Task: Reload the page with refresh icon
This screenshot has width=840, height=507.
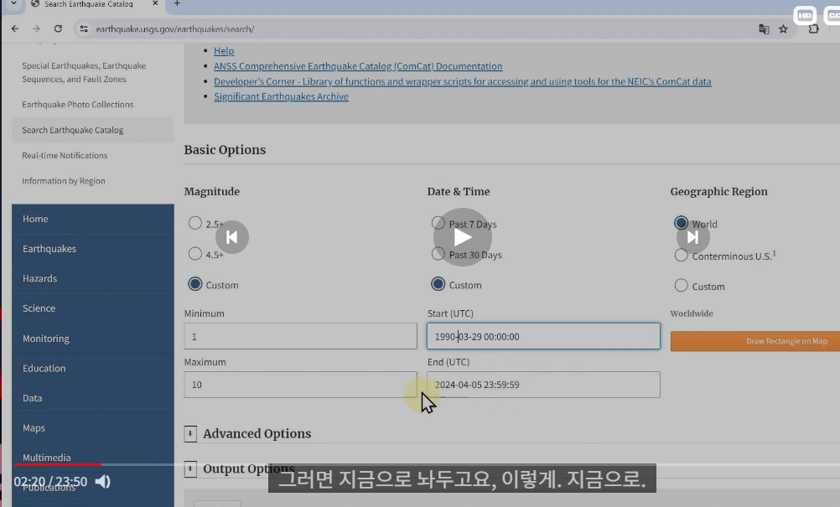Action: (58, 28)
